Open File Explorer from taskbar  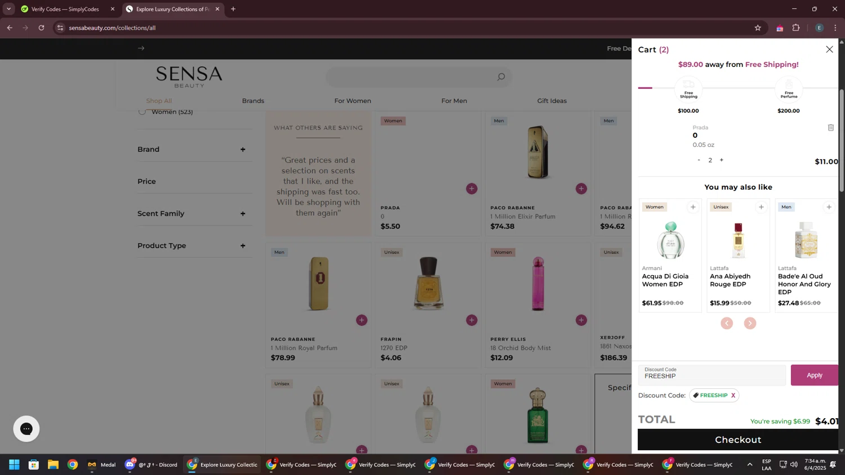click(x=53, y=464)
